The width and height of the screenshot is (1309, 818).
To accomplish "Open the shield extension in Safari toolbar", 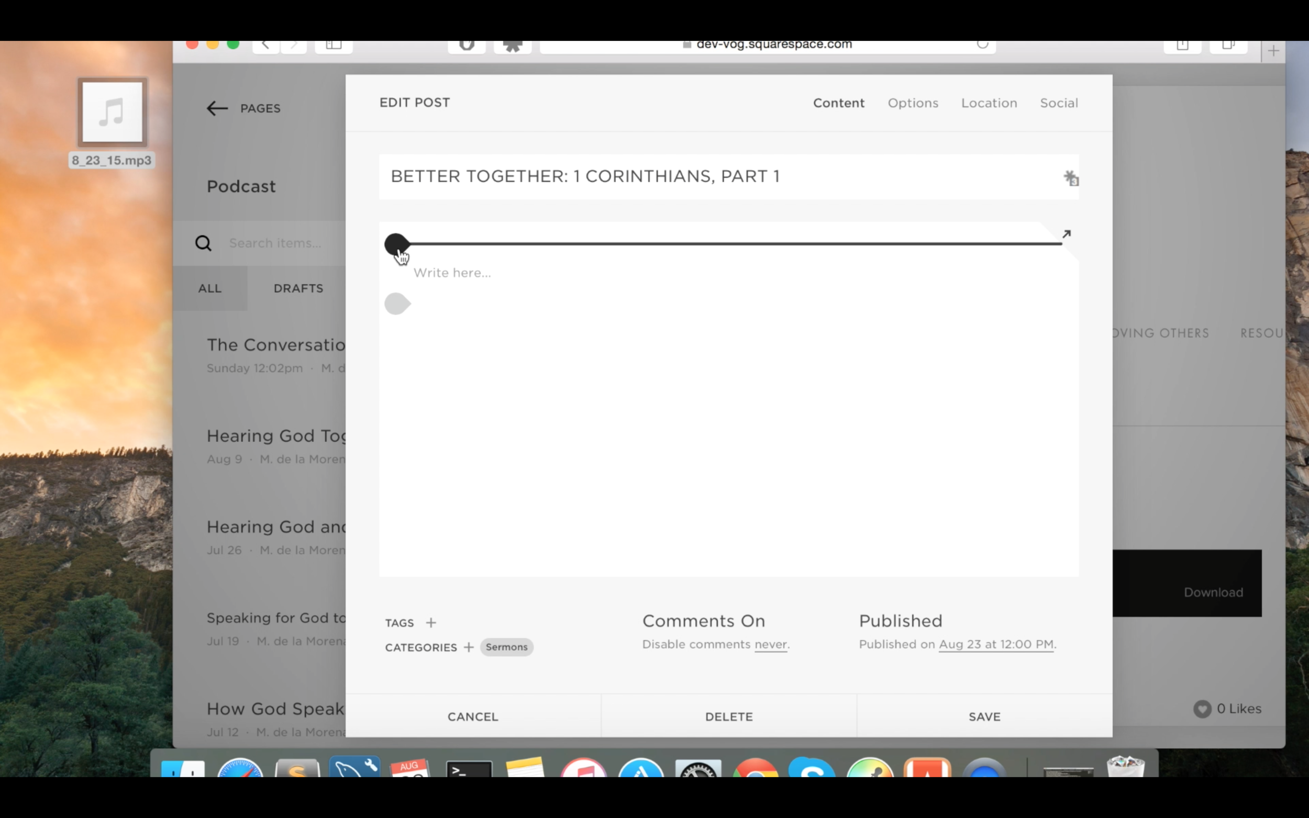I will [467, 46].
